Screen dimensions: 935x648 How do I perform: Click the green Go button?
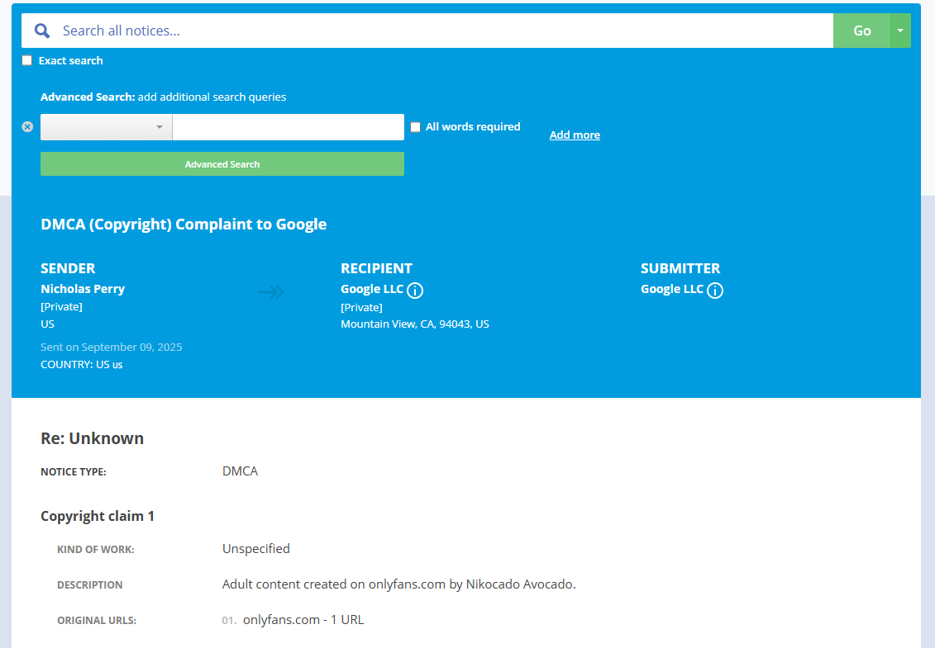pyautogui.click(x=861, y=31)
